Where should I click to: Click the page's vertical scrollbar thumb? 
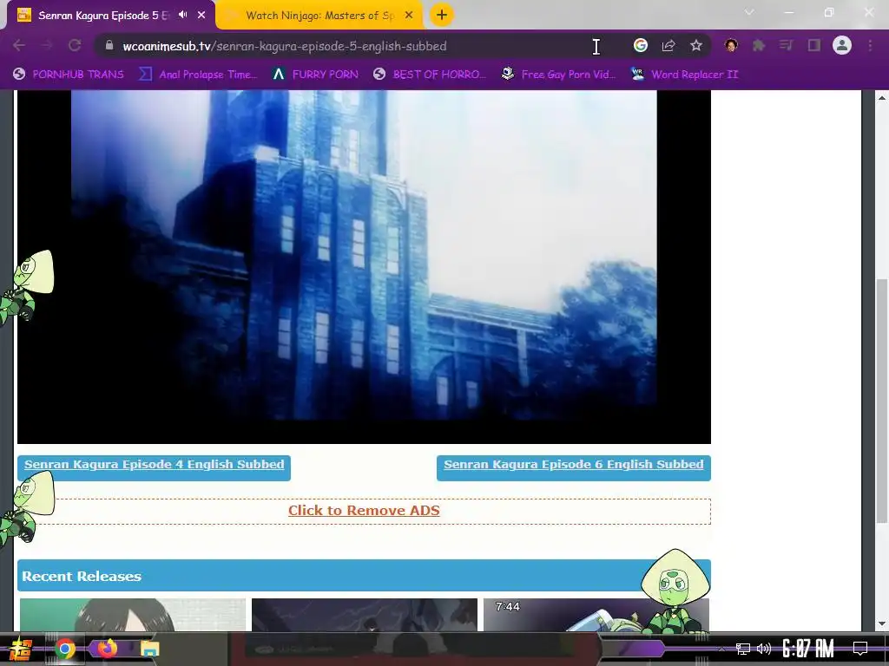(882, 401)
